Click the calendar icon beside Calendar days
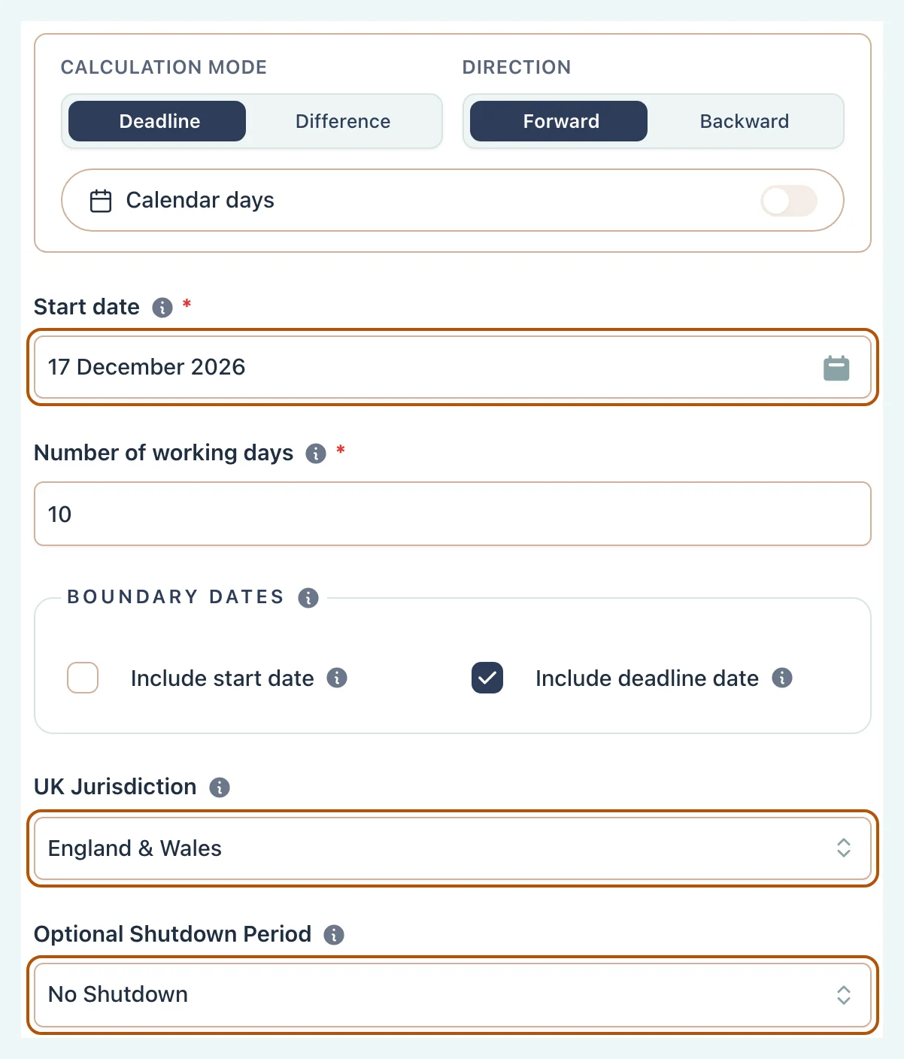Viewport: 904px width, 1059px height. tap(101, 201)
